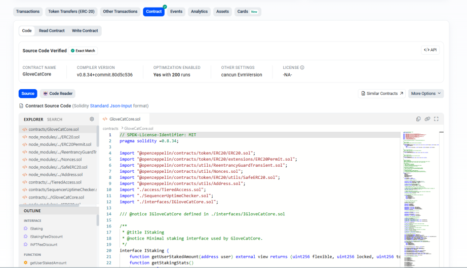
Task: Select IStaking interface in outline
Action: (x=36, y=228)
